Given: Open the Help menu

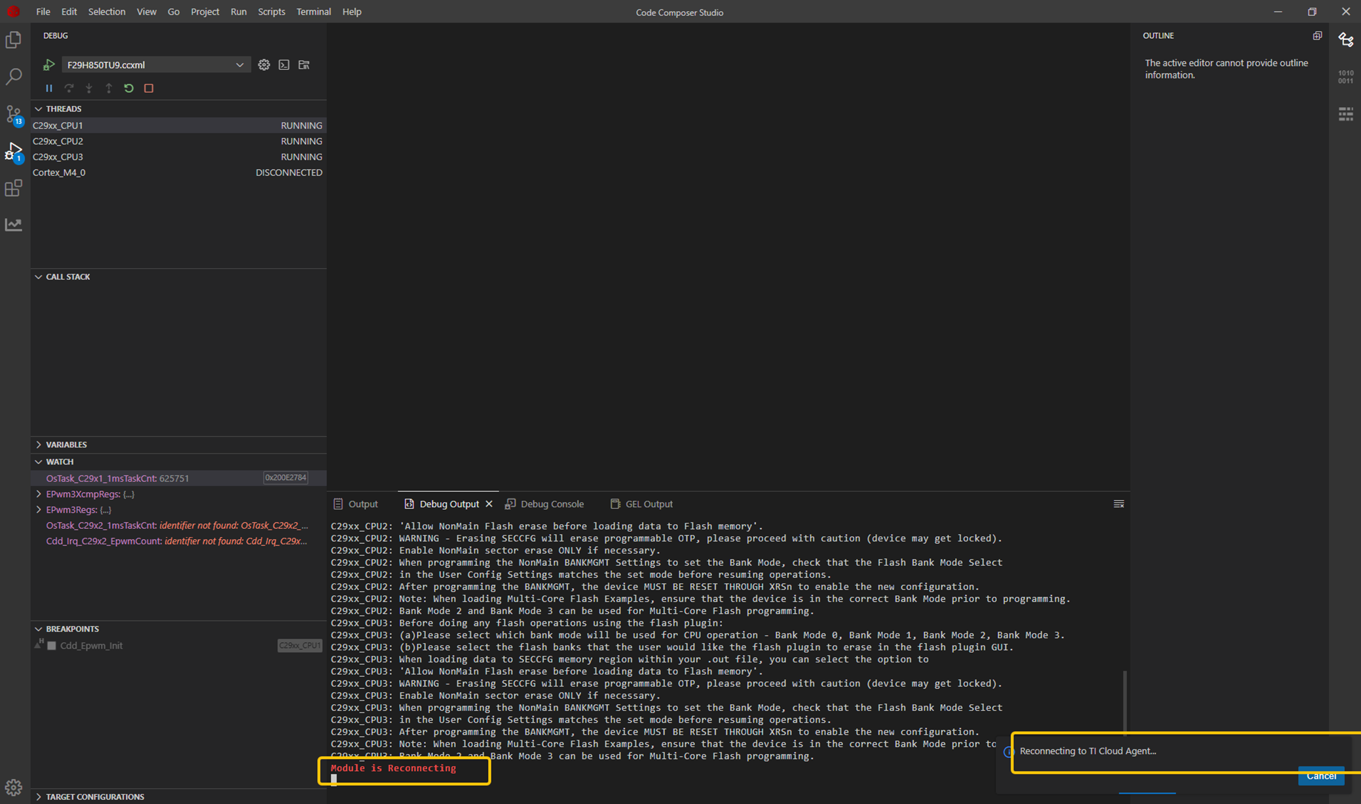Looking at the screenshot, I should [352, 12].
